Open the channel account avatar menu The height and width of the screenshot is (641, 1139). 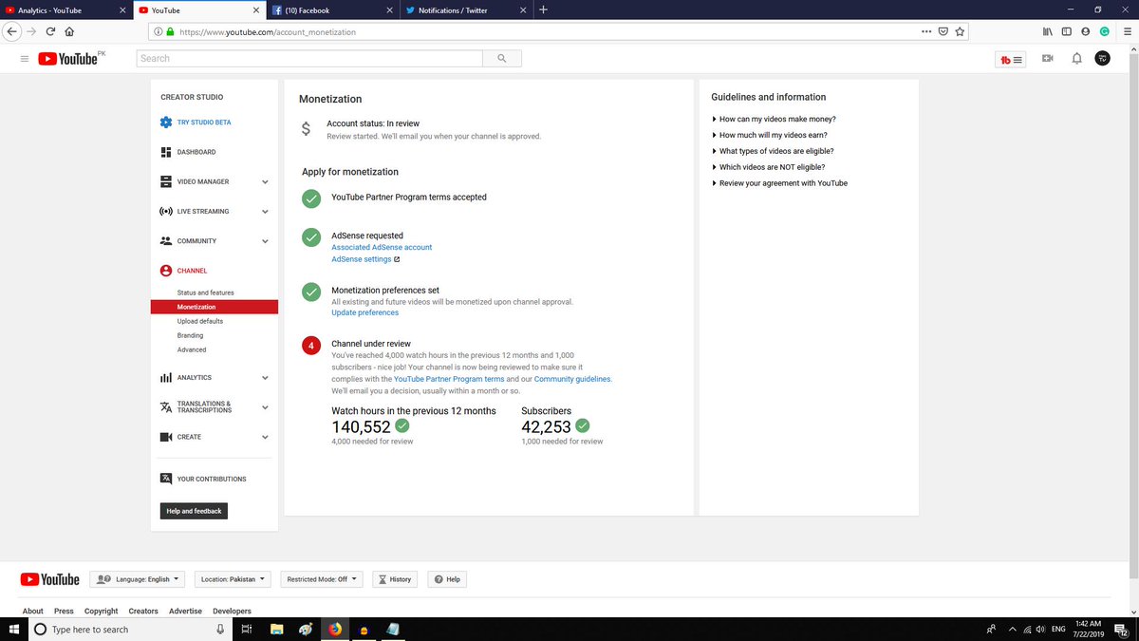tap(1103, 59)
